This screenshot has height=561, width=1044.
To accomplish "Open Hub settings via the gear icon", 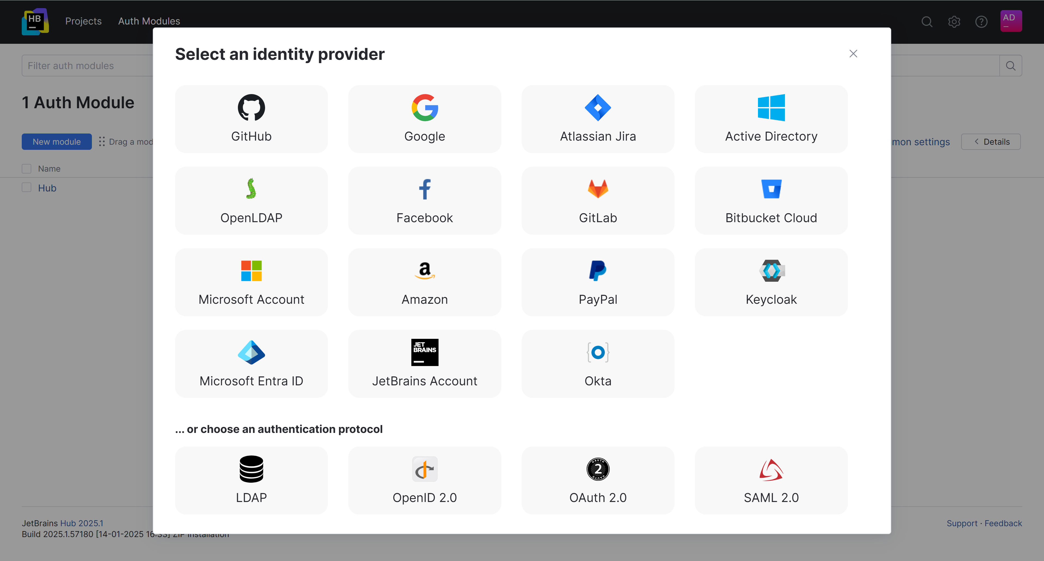I will 954,22.
